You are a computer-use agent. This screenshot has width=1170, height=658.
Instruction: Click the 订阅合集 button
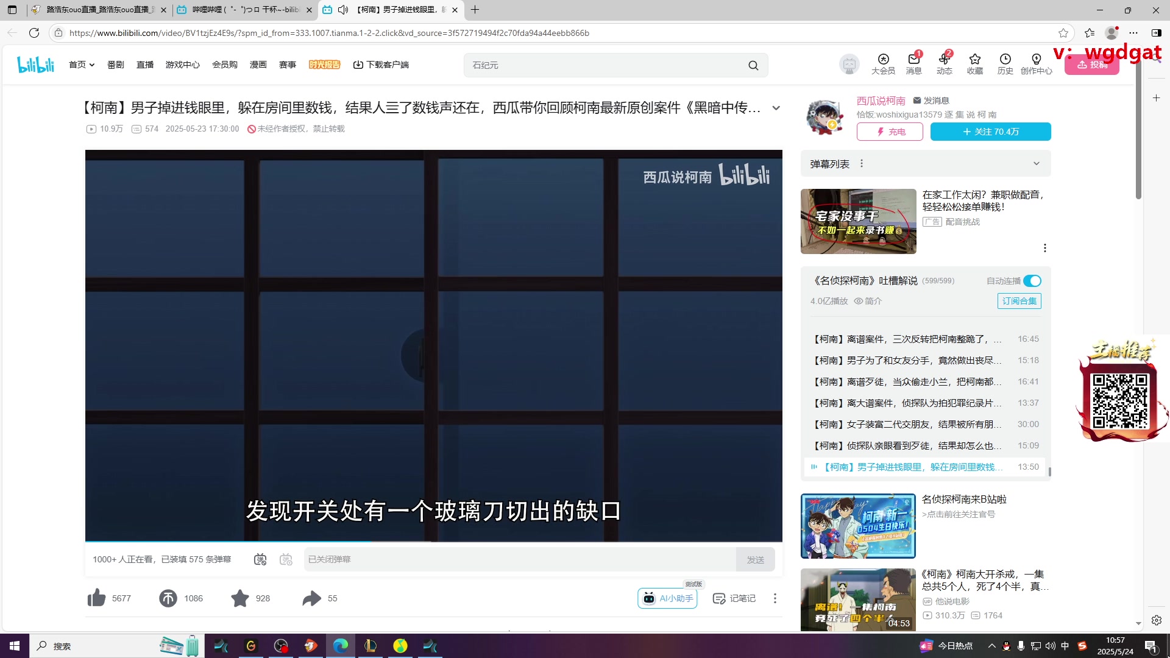click(1019, 301)
